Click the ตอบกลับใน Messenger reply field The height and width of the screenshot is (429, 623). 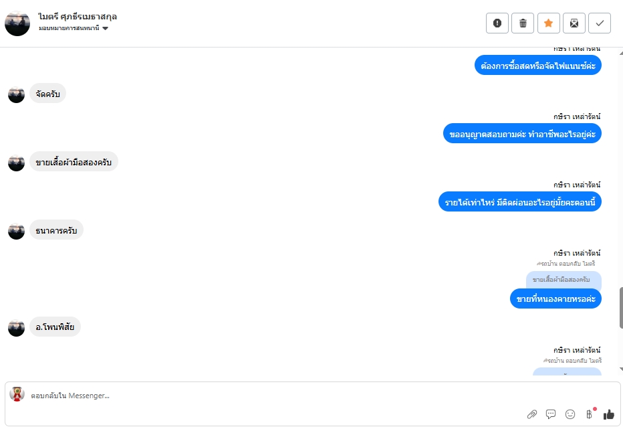pos(267,396)
